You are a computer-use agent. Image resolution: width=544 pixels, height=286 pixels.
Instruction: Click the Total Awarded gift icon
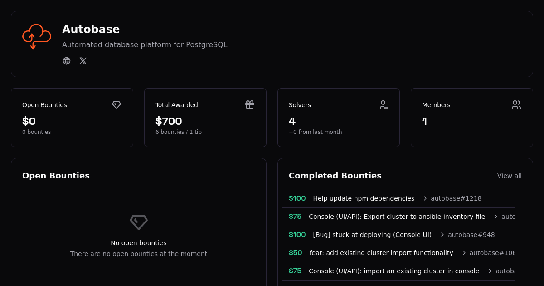[250, 105]
